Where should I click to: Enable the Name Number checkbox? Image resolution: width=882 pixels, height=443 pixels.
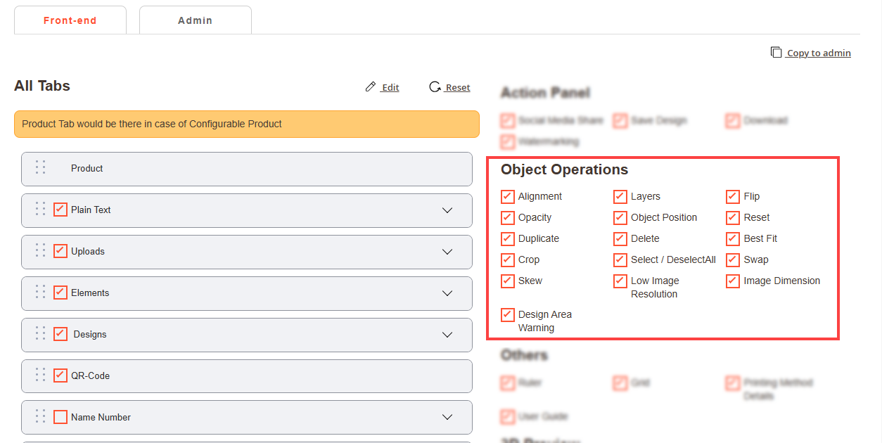point(60,417)
